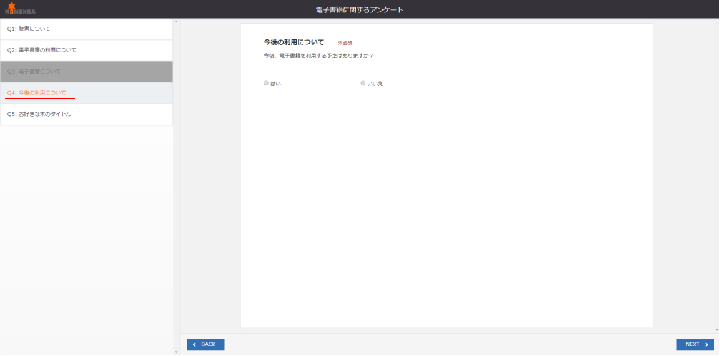
Task: Go to Q2: 電子書籍の利用について
Action: [x=86, y=51]
